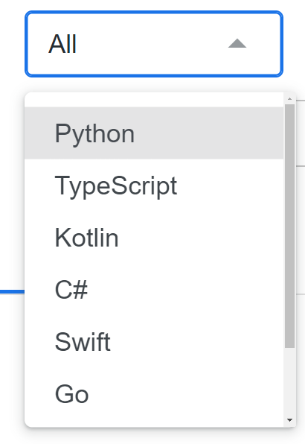Collapse the dropdown using the caret arrow

coord(237,43)
